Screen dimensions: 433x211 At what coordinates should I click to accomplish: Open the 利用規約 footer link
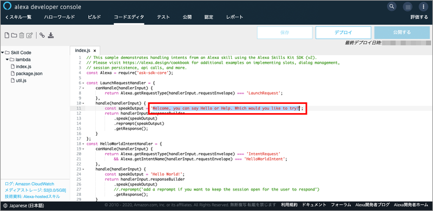click(289, 205)
